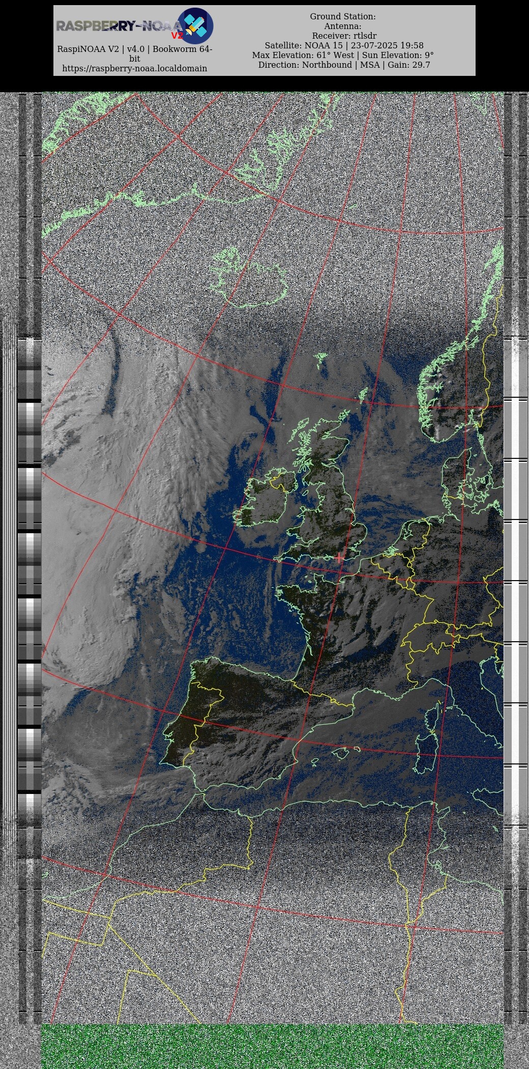This screenshot has height=1069, width=529.
Task: Click the 'Antenna:' label
Action: point(343,26)
